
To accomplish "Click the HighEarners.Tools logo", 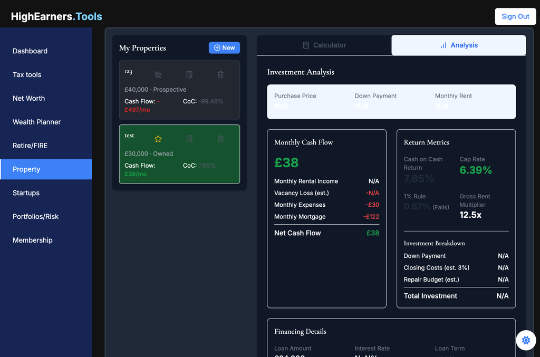I will point(56,16).
